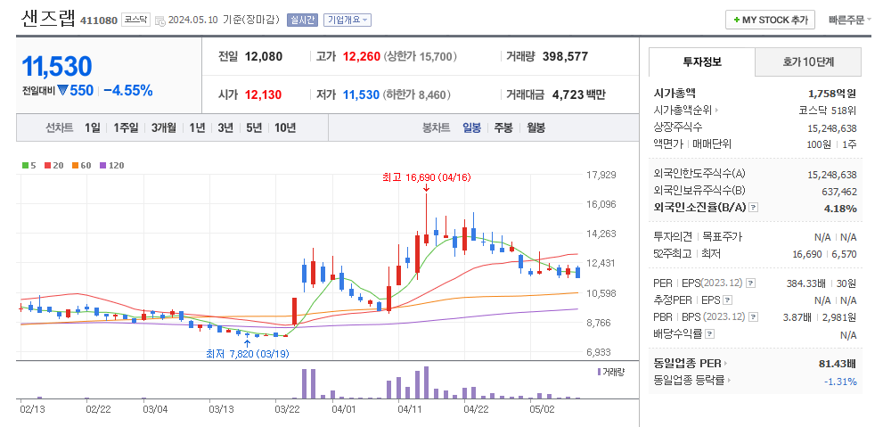Click green plus icon on MY STOCK 추가

click(737, 20)
